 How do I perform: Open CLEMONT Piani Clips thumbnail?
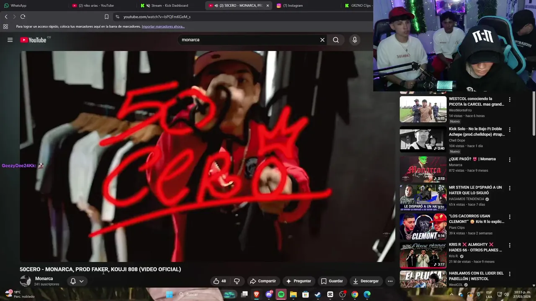tap(423, 227)
